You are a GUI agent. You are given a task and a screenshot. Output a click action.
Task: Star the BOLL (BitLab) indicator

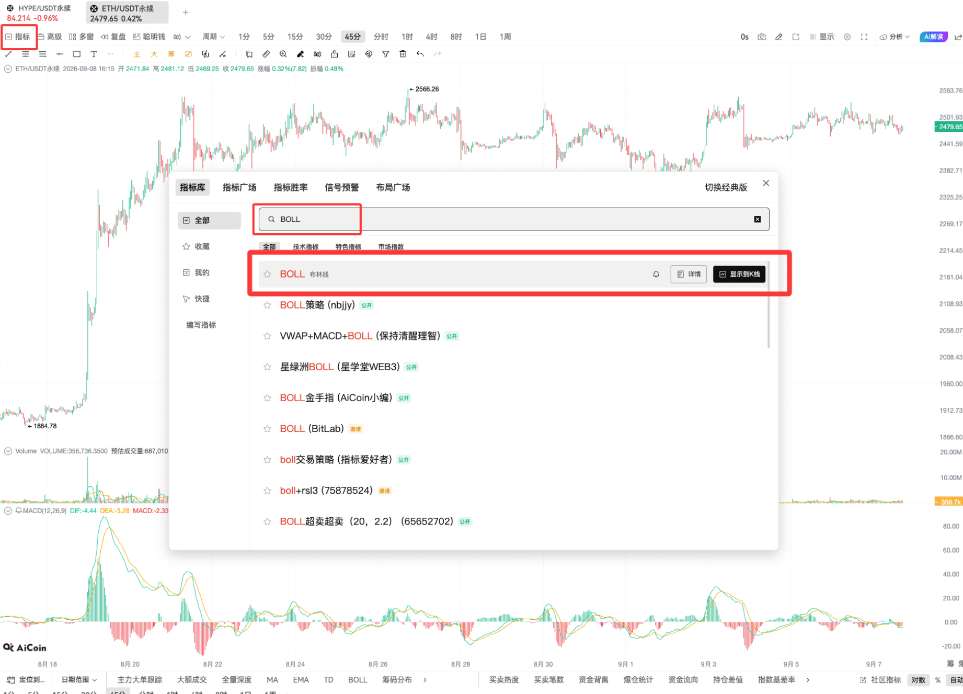click(267, 428)
